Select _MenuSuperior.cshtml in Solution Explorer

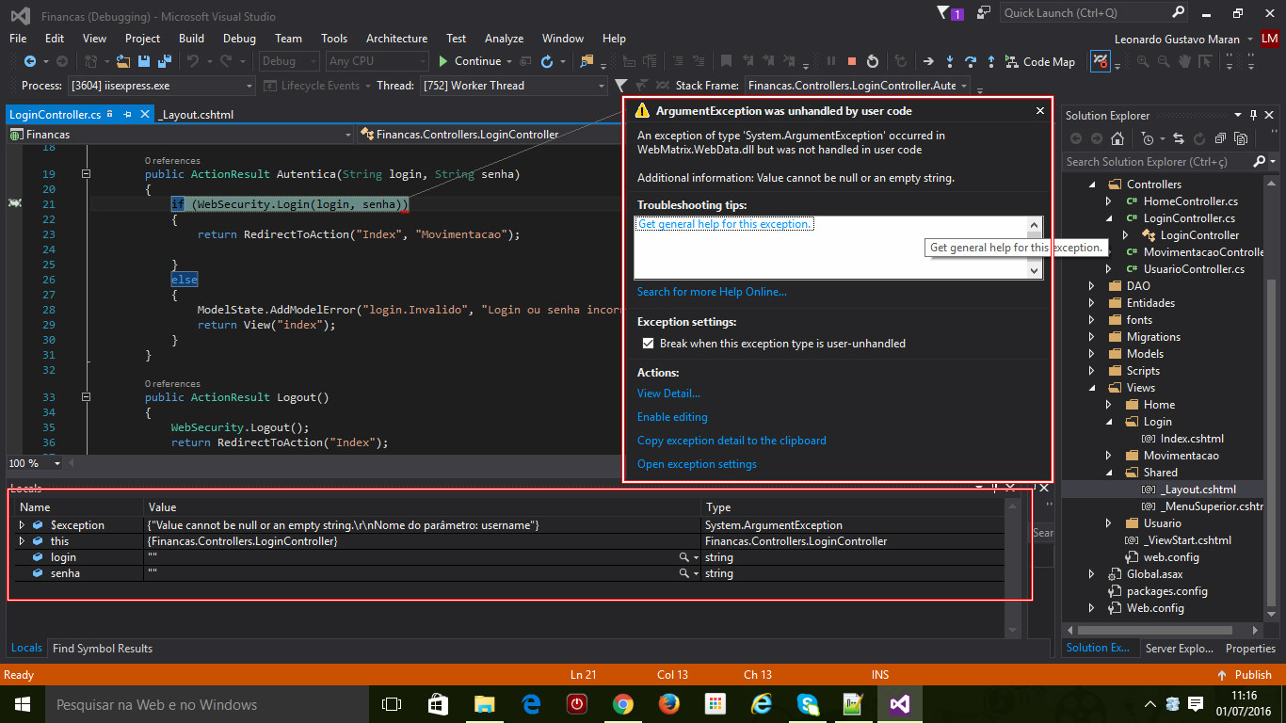tap(1212, 506)
